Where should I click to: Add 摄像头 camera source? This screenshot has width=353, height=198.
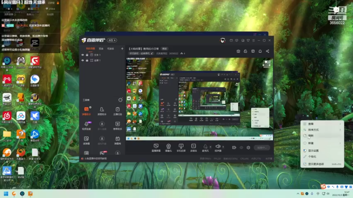169,148
